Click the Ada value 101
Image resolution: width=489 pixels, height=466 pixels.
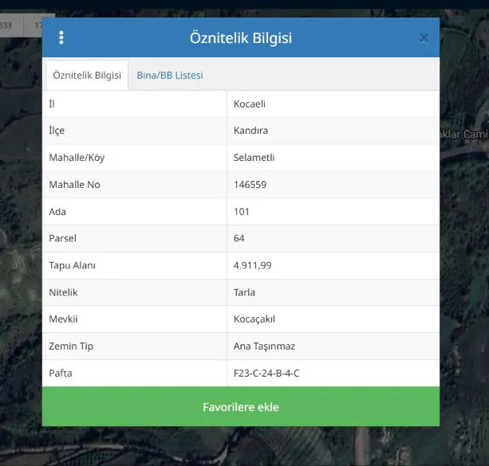click(x=242, y=212)
